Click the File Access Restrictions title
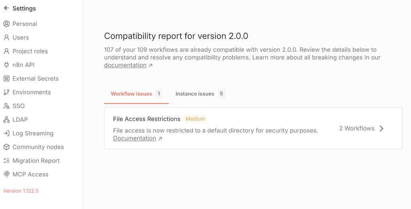This screenshot has width=411, height=209. [146, 119]
